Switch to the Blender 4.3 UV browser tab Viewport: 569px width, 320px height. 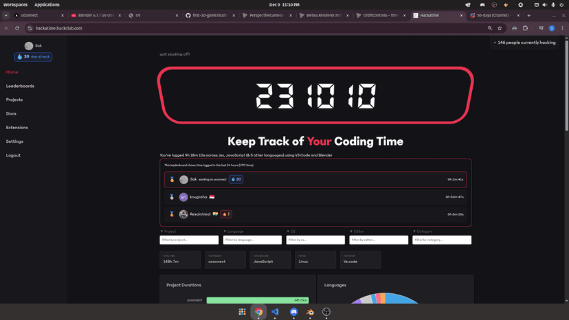pos(96,15)
